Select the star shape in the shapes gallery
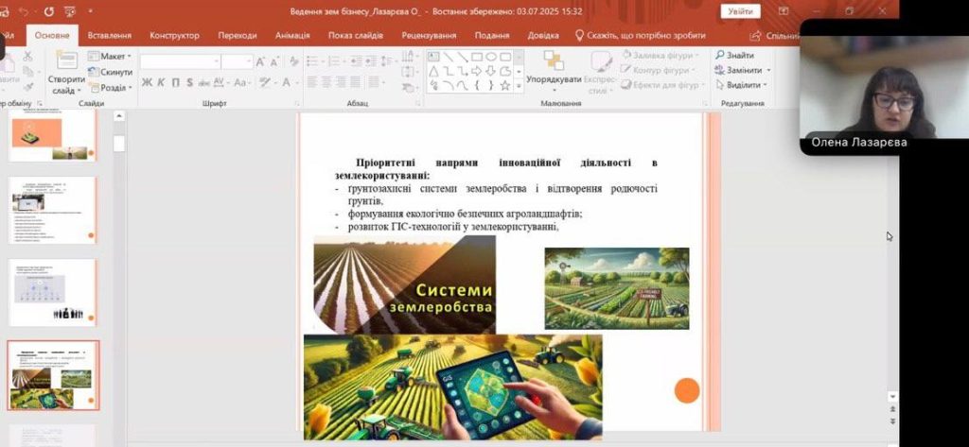This screenshot has height=447, width=969. coord(505,85)
